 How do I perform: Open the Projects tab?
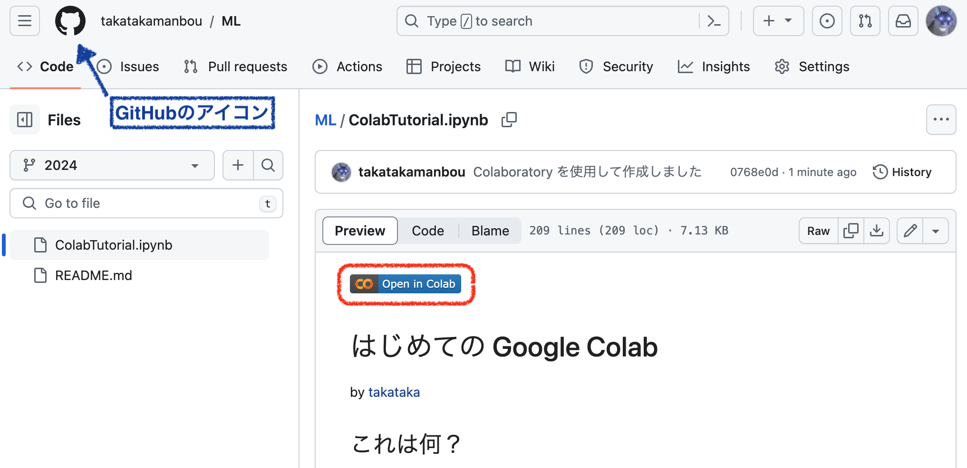click(x=444, y=66)
